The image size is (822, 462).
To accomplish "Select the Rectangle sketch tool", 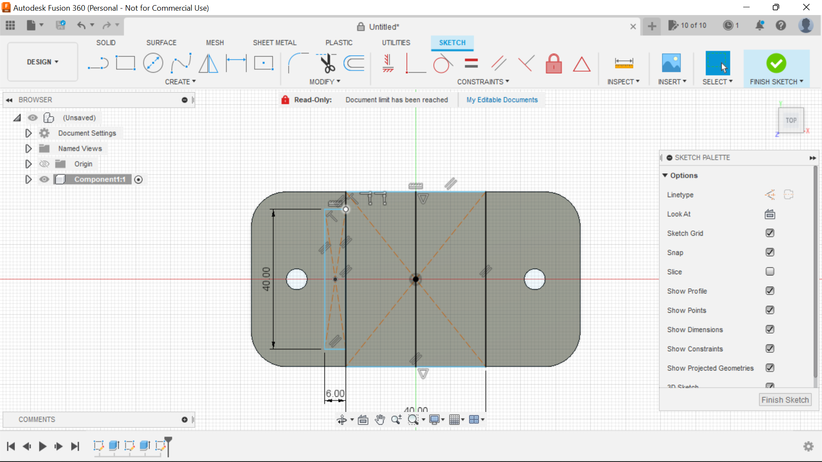I will click(125, 63).
